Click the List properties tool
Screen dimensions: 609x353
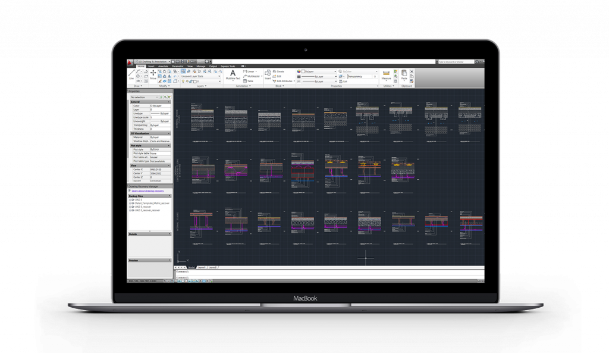click(343, 81)
